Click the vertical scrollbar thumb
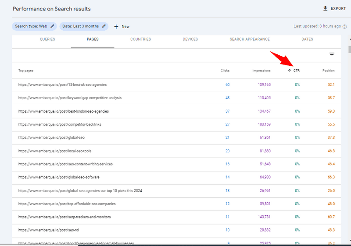The width and height of the screenshot is (351, 246). (350, 49)
